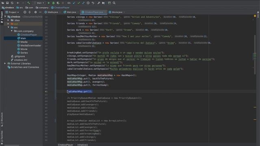Expand External Libraries node arrow
Screen dimensions: 260x146
5,63
